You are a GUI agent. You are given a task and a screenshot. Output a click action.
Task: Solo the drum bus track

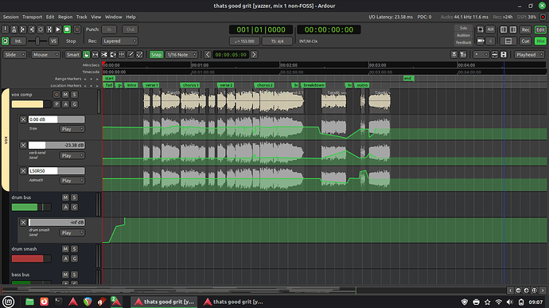point(74,197)
